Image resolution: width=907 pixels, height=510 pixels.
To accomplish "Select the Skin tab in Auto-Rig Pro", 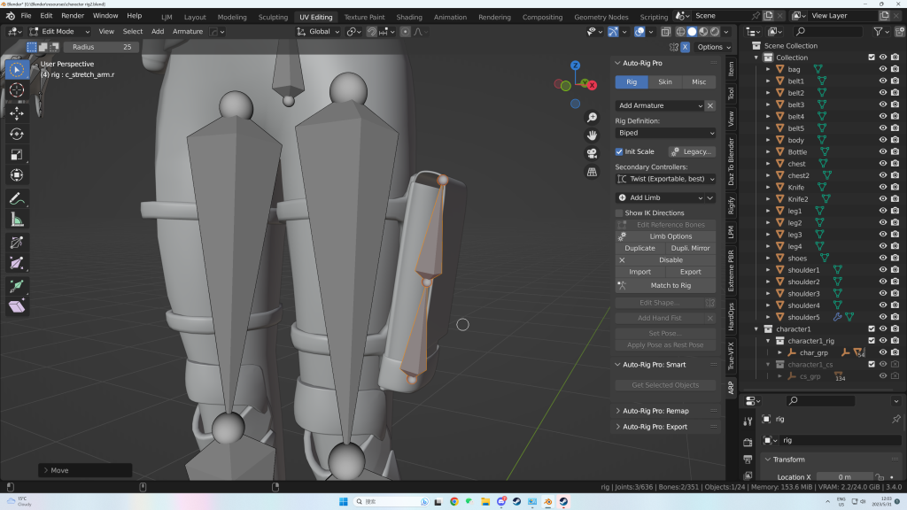I will point(665,82).
